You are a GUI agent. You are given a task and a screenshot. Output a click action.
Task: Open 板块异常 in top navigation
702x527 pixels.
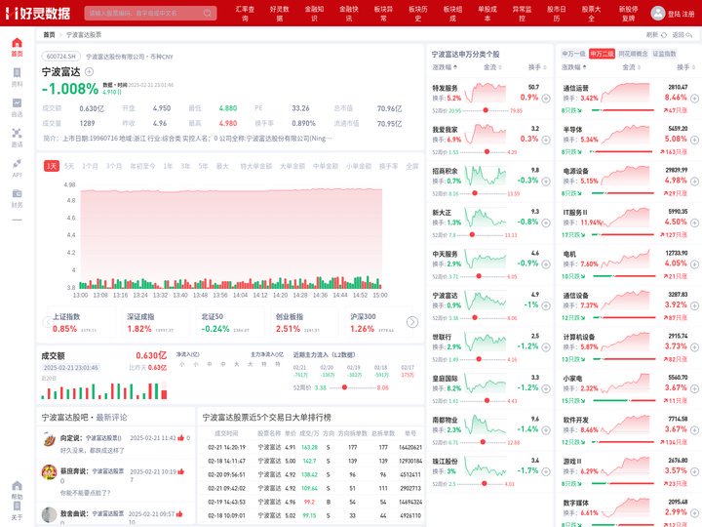[384, 14]
